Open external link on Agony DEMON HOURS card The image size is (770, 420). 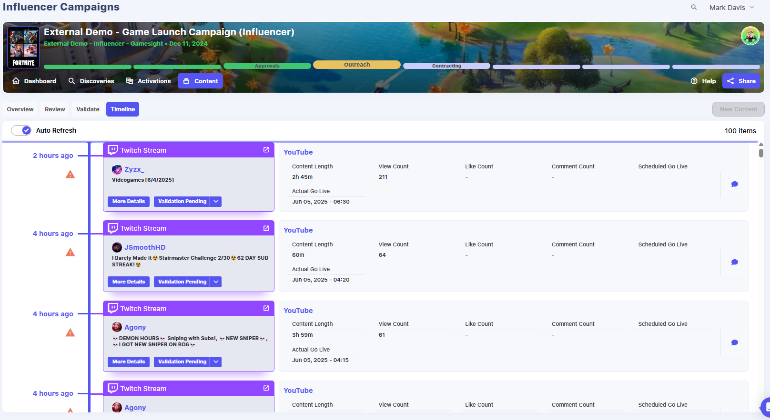[x=266, y=308]
